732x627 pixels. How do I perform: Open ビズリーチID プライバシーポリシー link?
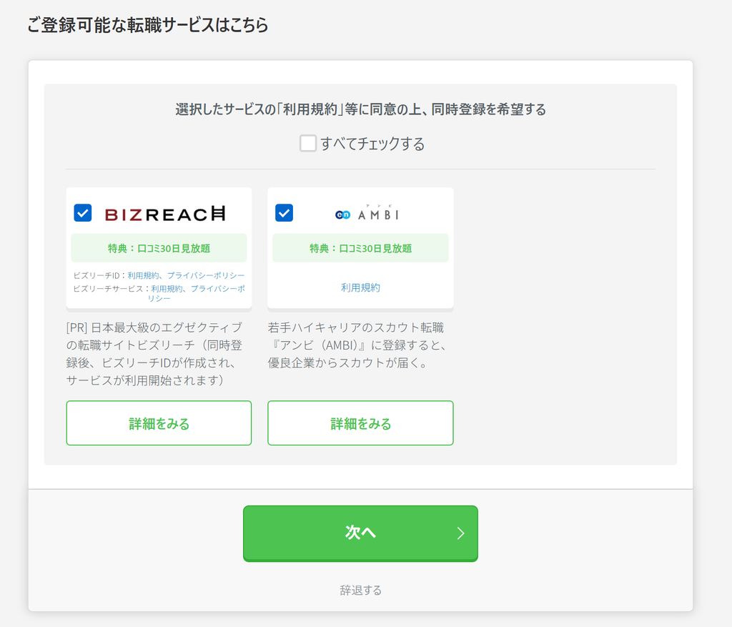[206, 275]
